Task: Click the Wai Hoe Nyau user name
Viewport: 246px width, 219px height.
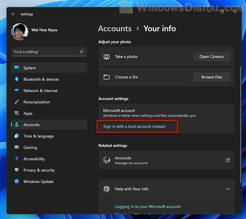Action: (44, 30)
